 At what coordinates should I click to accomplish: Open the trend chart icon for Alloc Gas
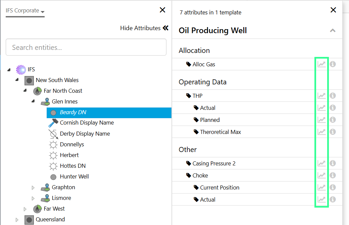(x=321, y=63)
